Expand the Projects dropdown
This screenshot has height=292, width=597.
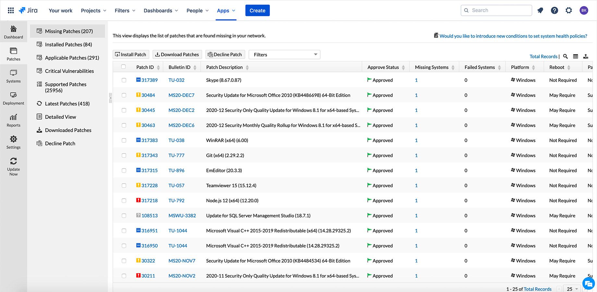click(93, 10)
